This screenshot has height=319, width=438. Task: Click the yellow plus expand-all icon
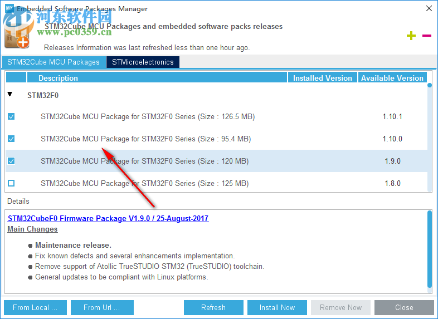tap(411, 36)
